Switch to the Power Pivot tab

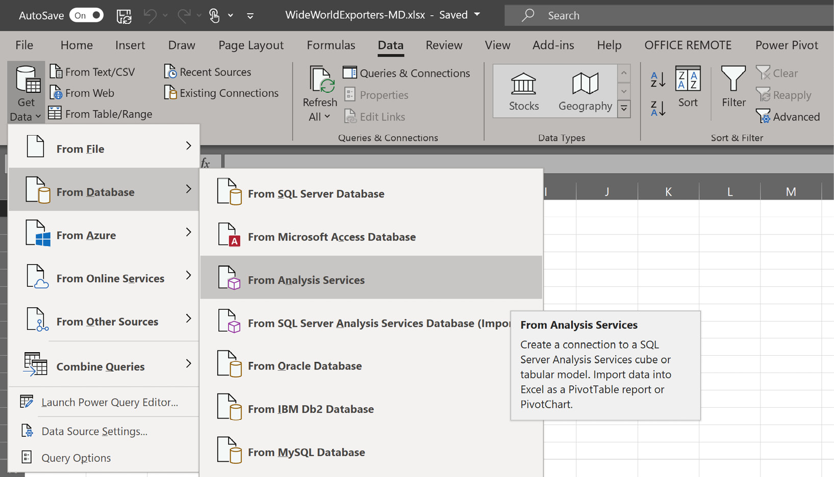click(787, 45)
